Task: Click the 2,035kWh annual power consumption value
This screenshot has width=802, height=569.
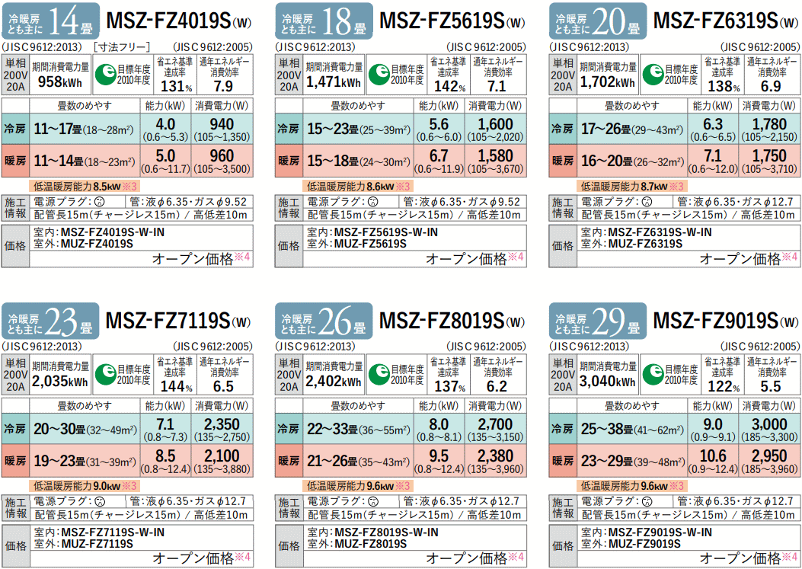Action: coord(60,382)
